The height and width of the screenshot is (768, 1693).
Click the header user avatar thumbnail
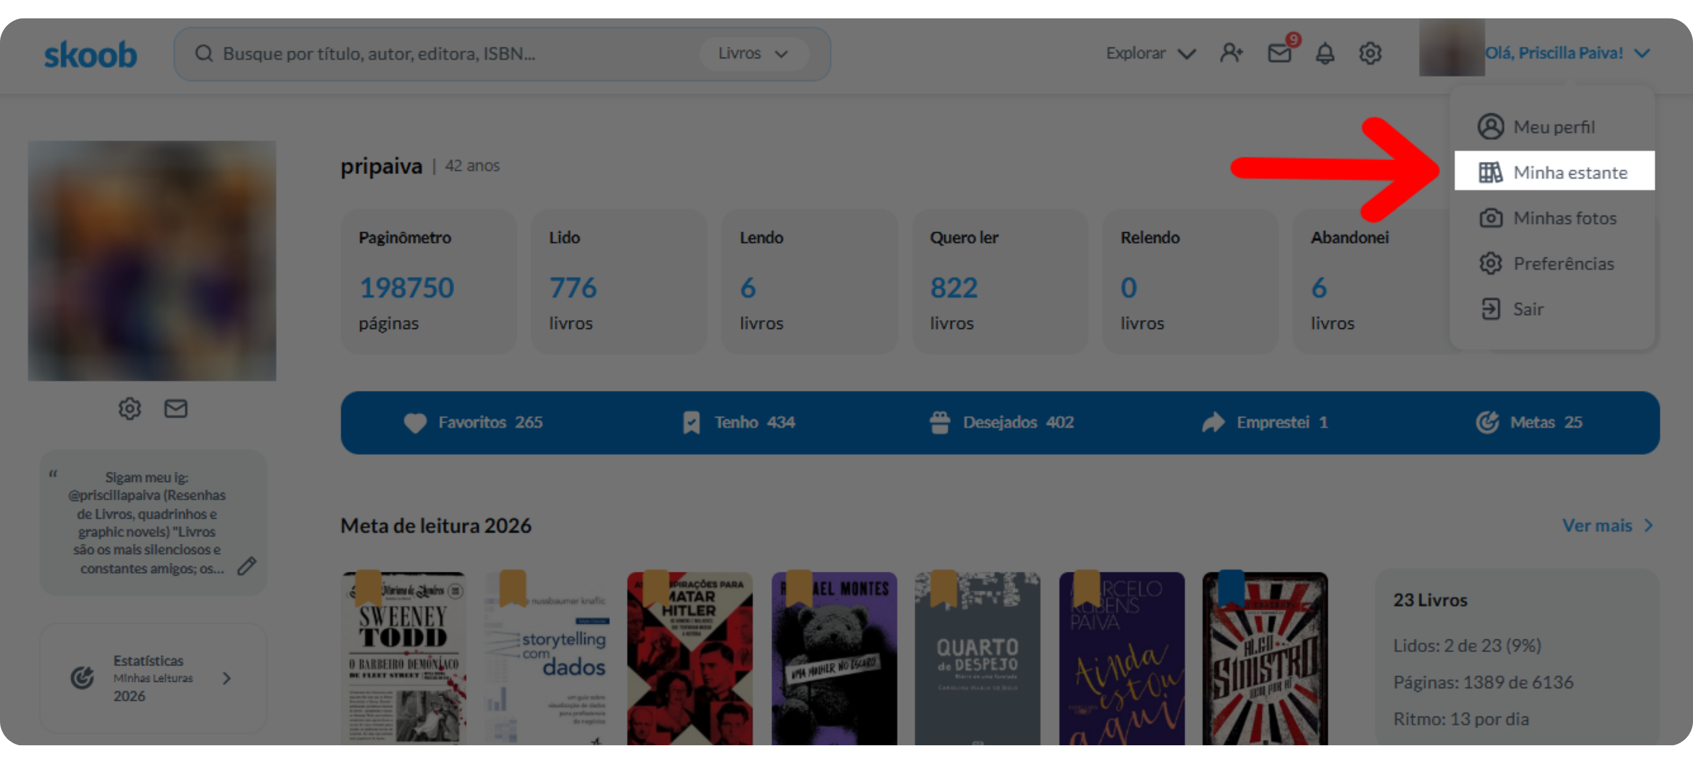[x=1451, y=47]
